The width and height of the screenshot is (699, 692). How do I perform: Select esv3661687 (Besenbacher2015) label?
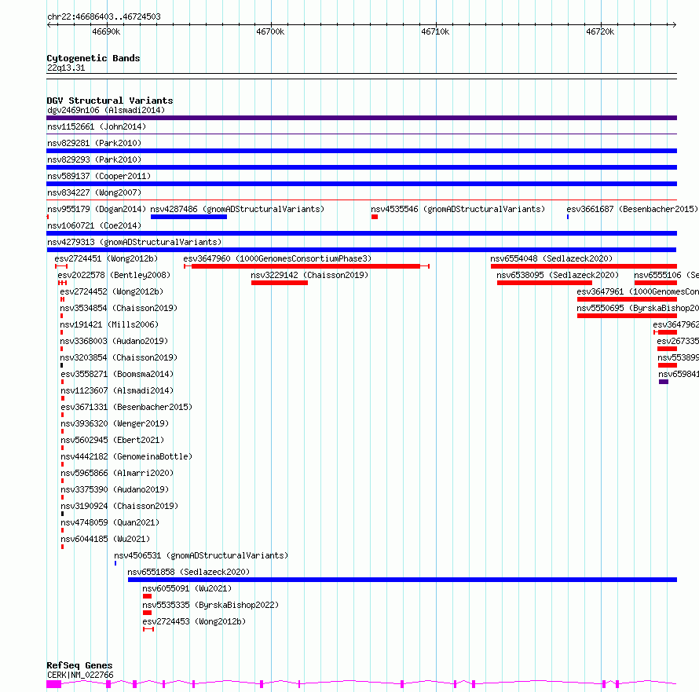point(632,209)
